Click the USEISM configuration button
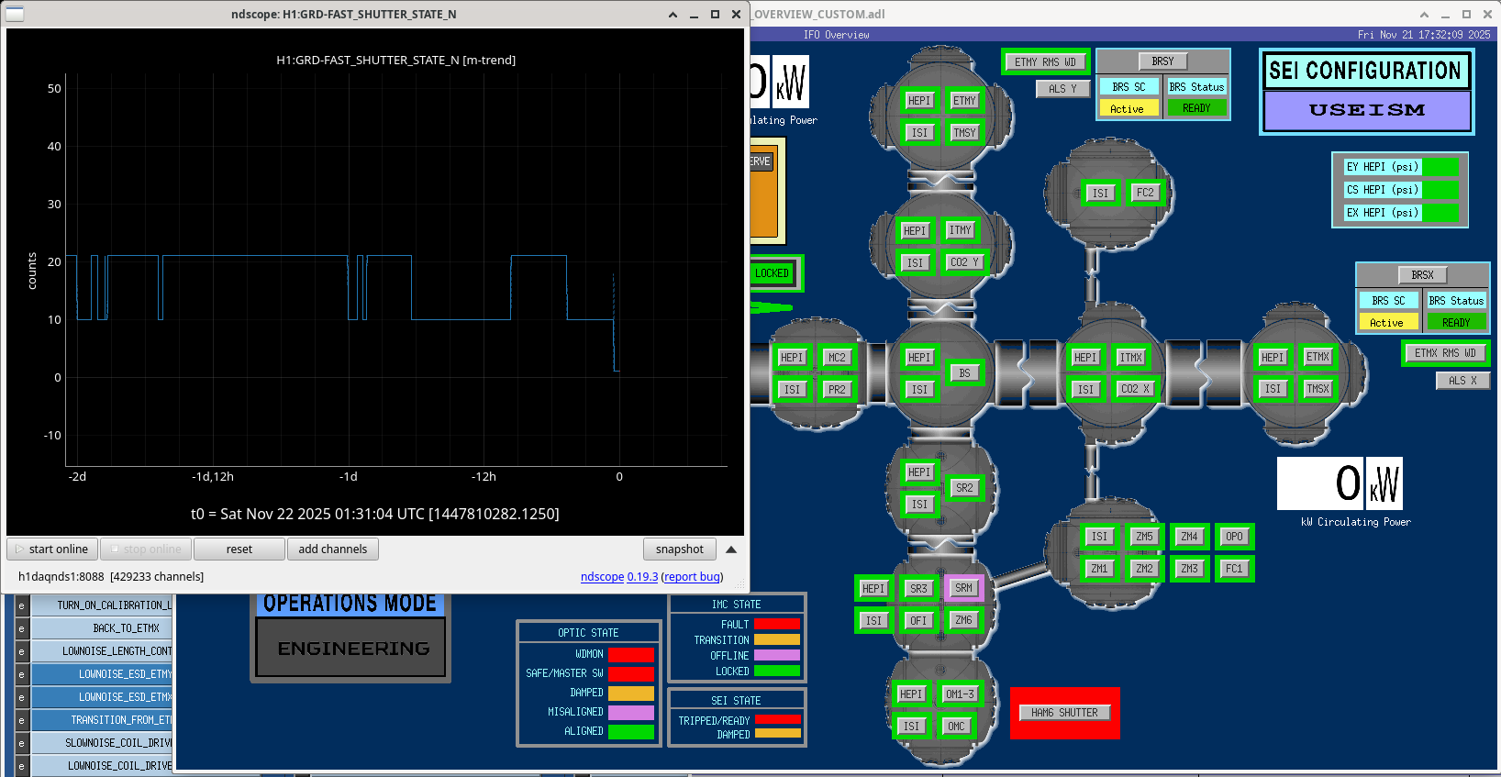1501x777 pixels. [1366, 110]
